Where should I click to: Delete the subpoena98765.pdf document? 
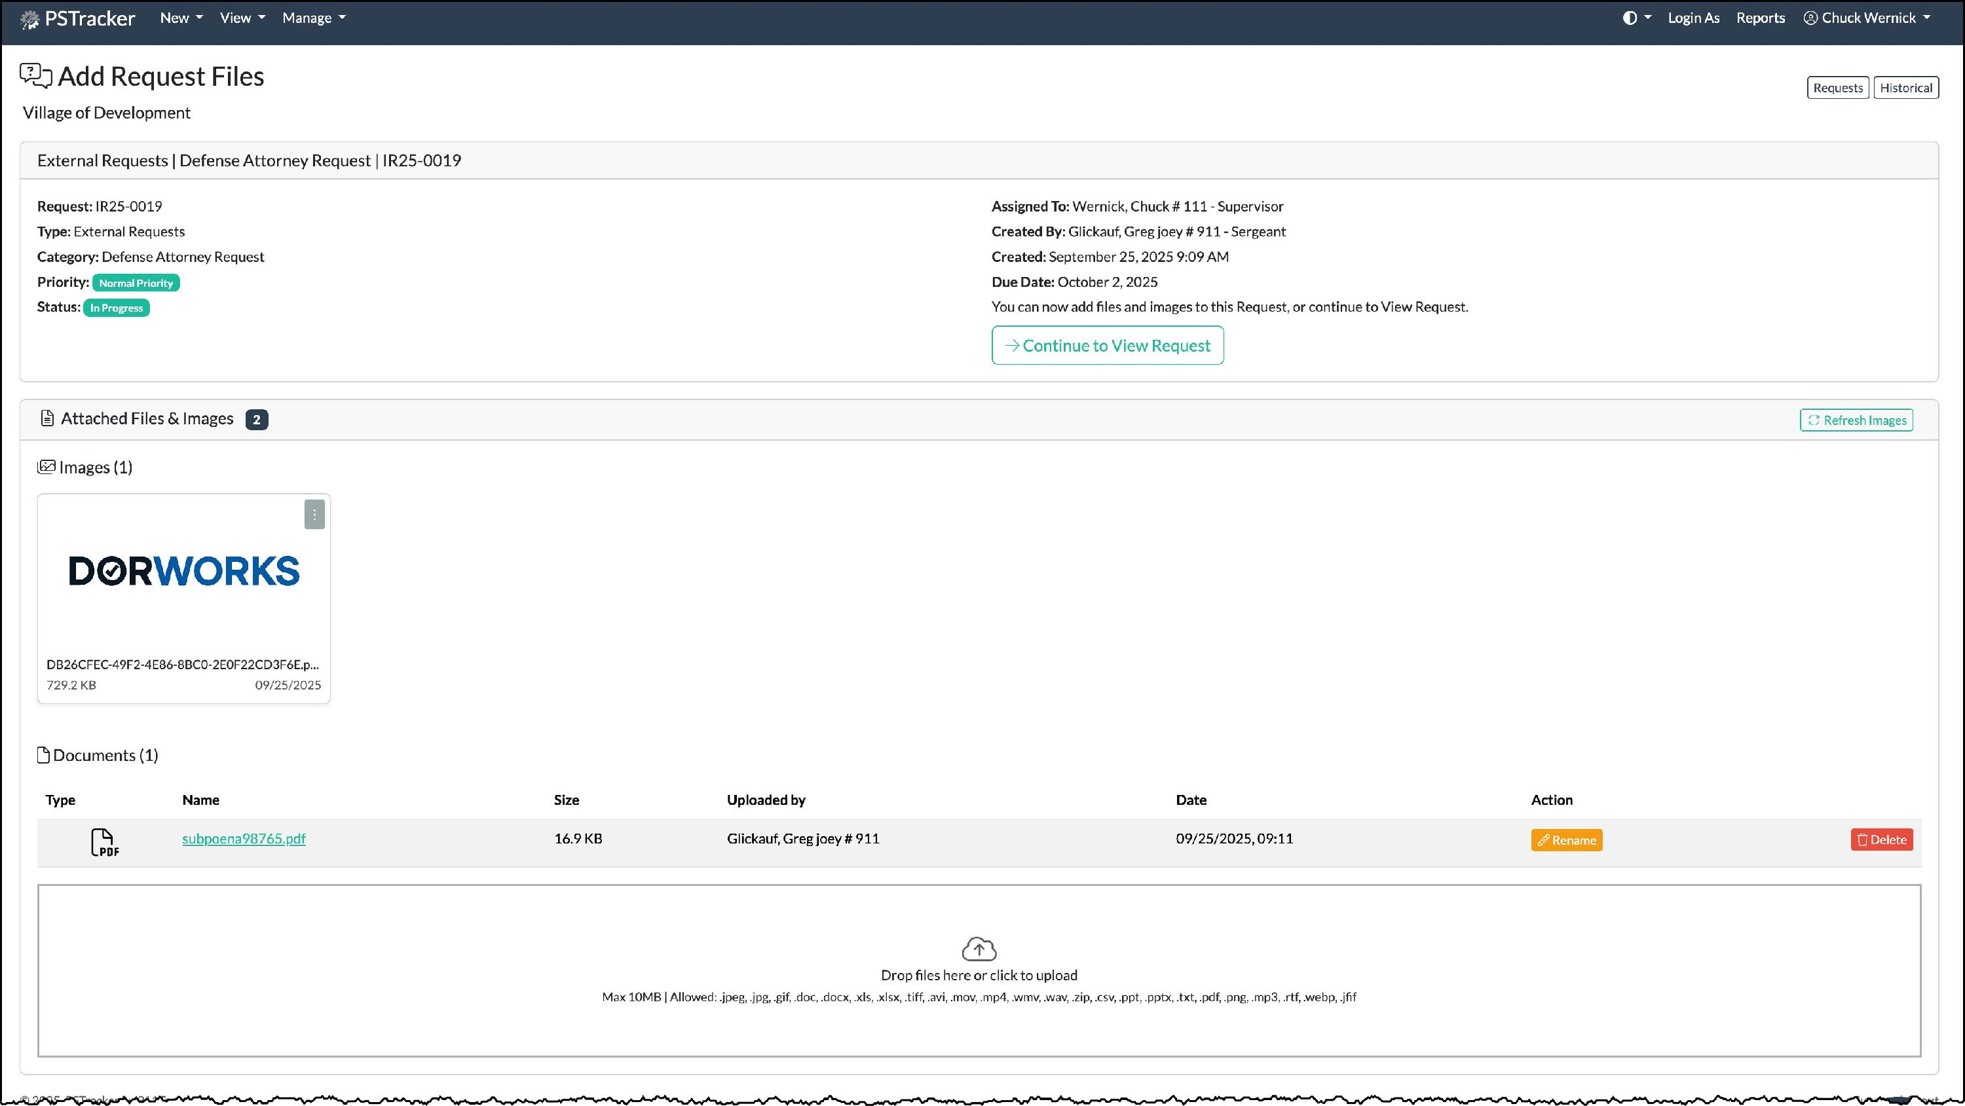click(x=1881, y=839)
